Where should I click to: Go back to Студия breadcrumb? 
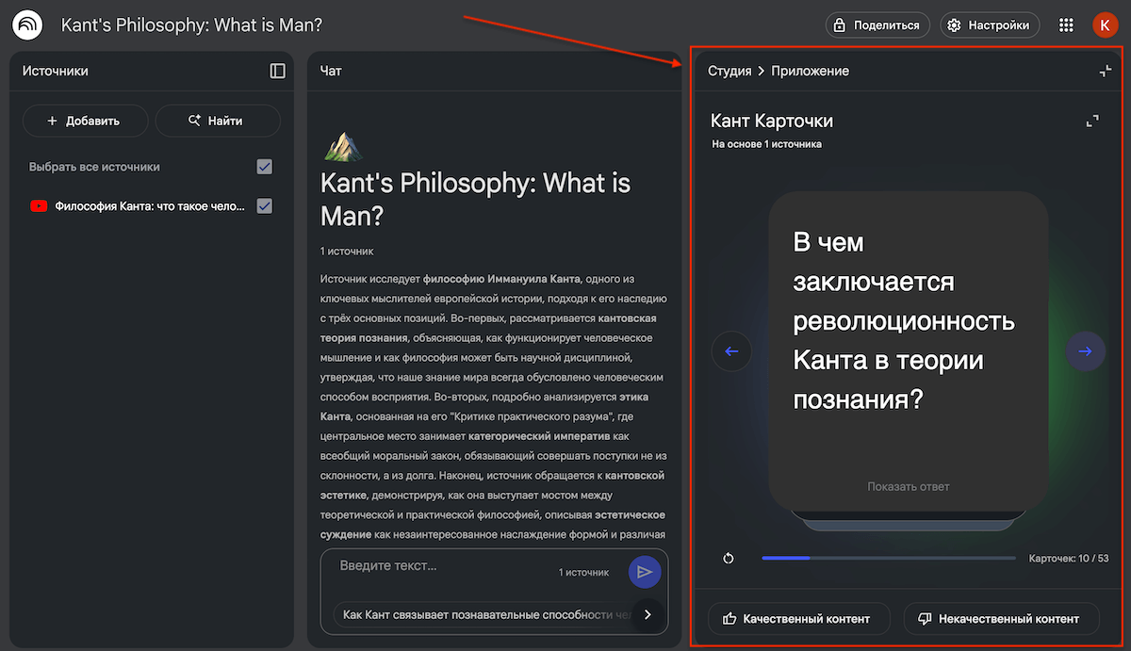pos(729,71)
